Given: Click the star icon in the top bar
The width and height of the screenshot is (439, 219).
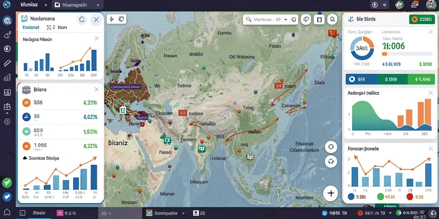Looking at the screenshot, I should [384, 4].
